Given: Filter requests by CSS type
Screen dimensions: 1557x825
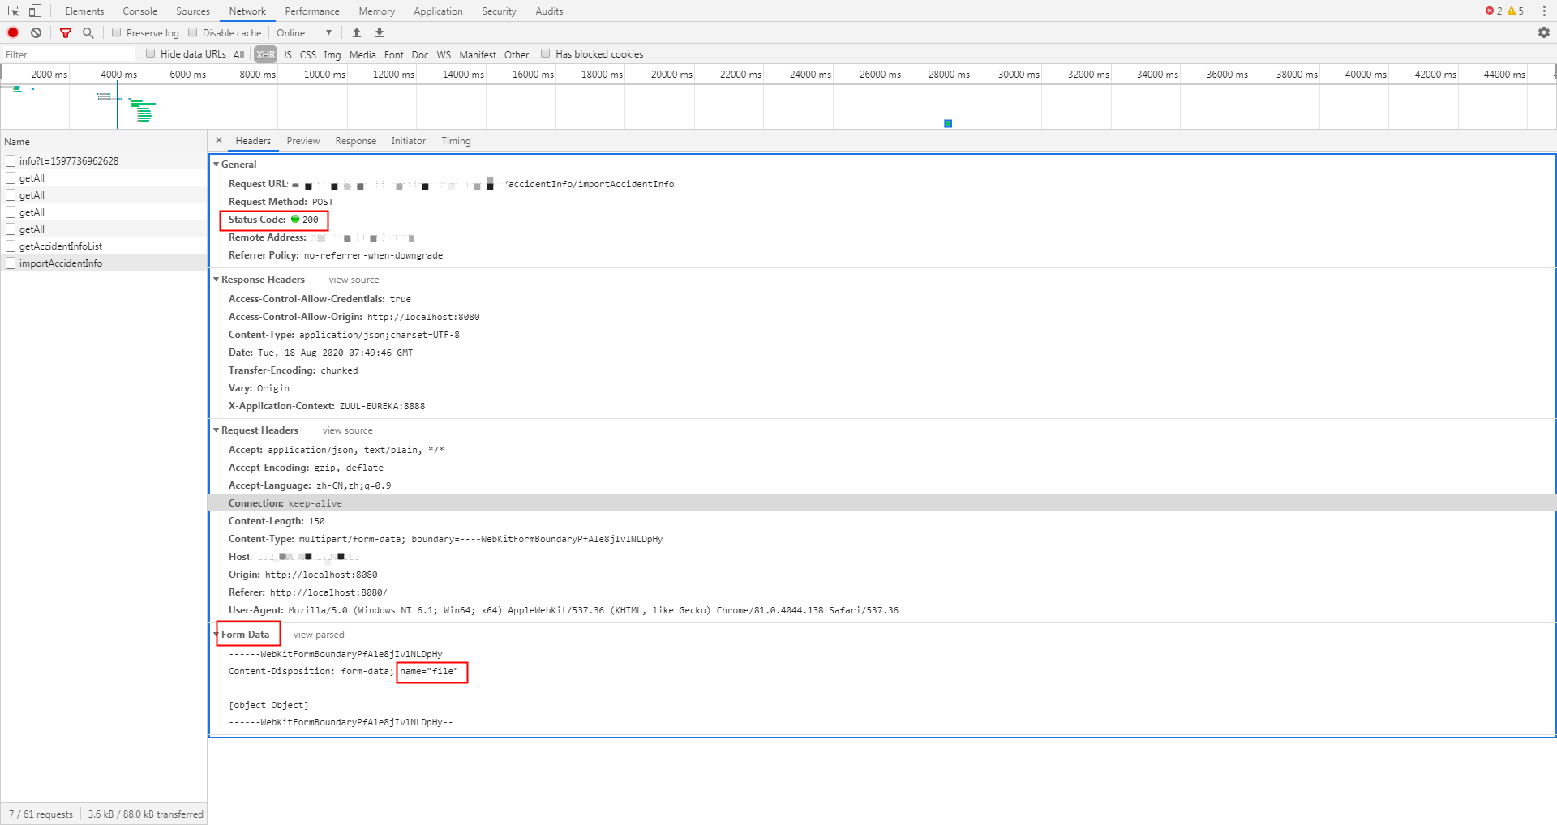Looking at the screenshot, I should click(308, 54).
